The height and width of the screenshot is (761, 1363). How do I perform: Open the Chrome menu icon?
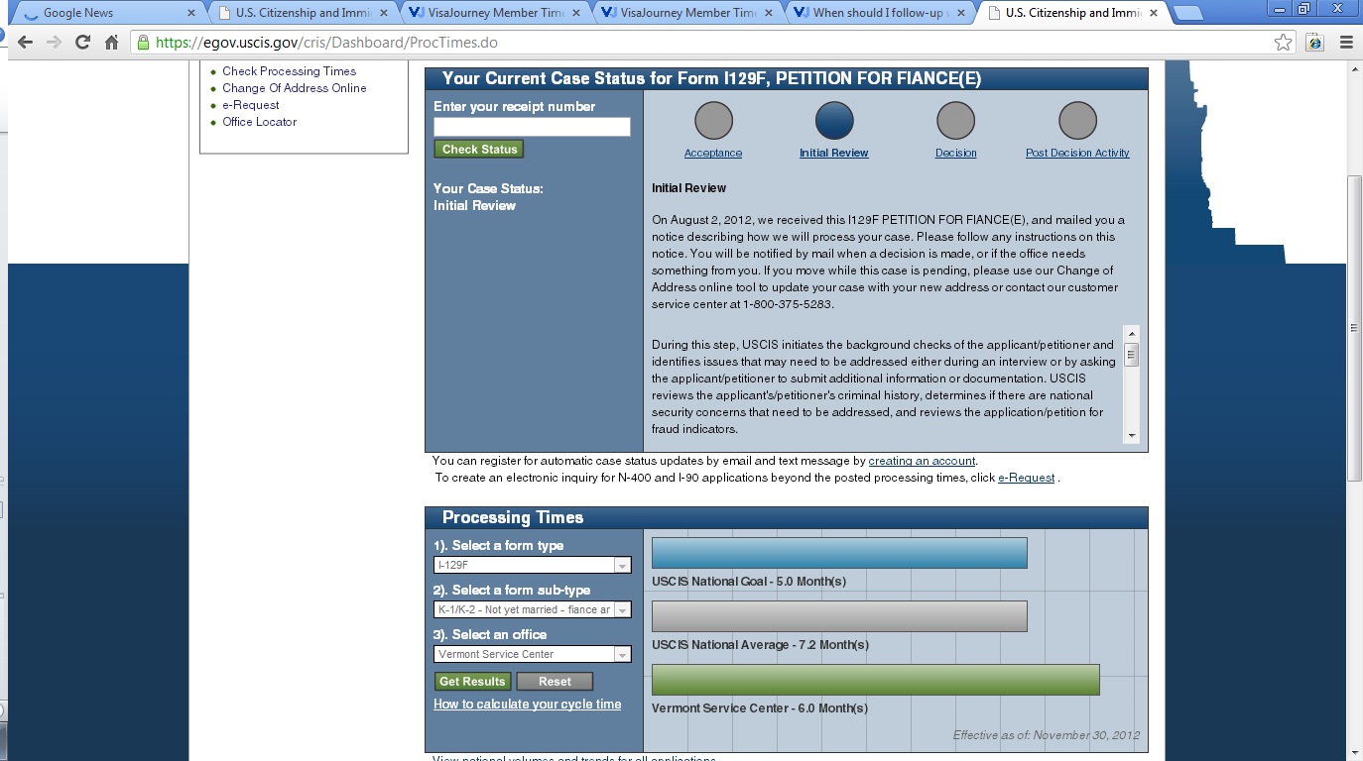(1346, 43)
